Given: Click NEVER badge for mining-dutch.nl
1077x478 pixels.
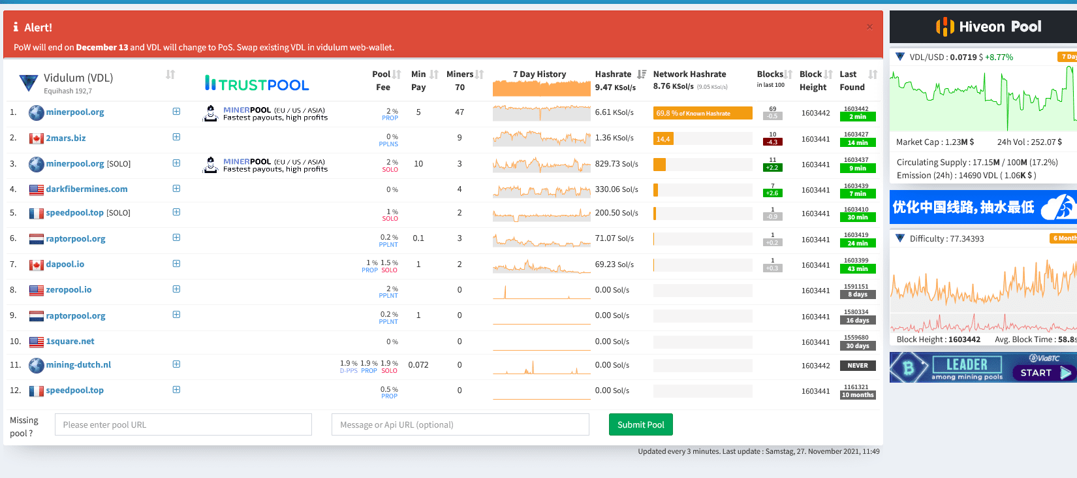Looking at the screenshot, I should 858,366.
